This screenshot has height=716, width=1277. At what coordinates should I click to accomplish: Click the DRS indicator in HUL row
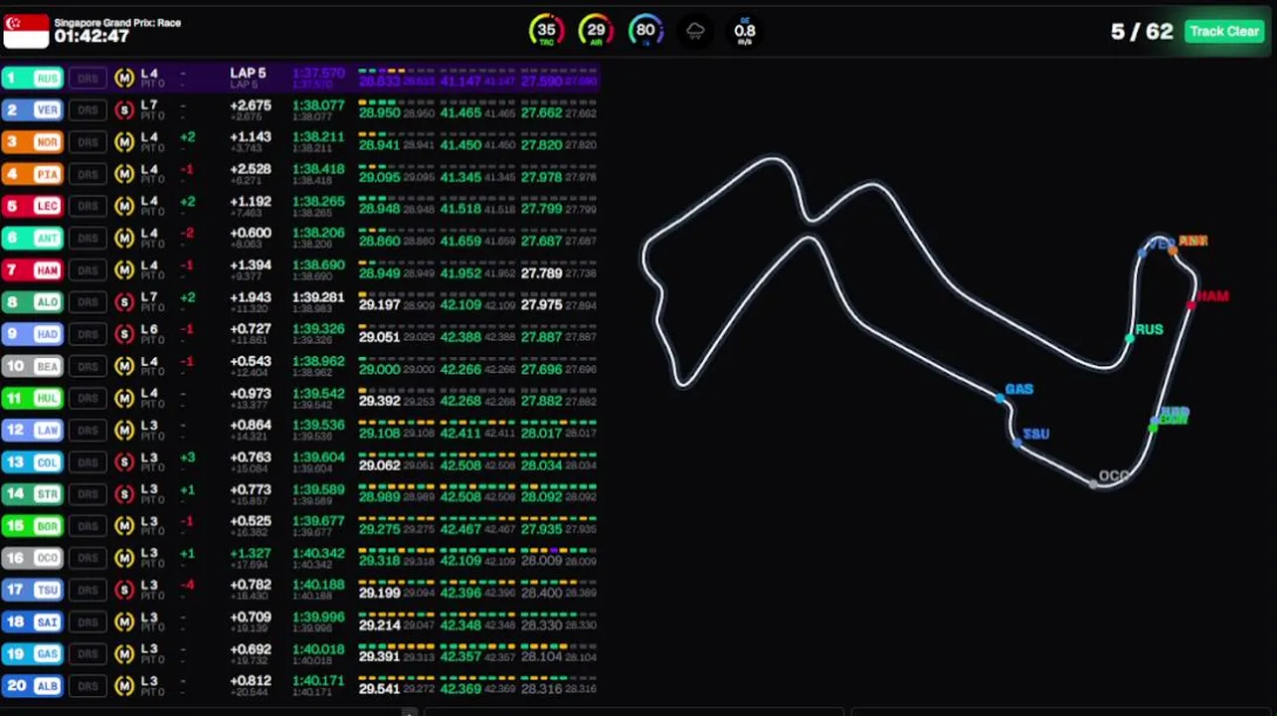coord(89,398)
